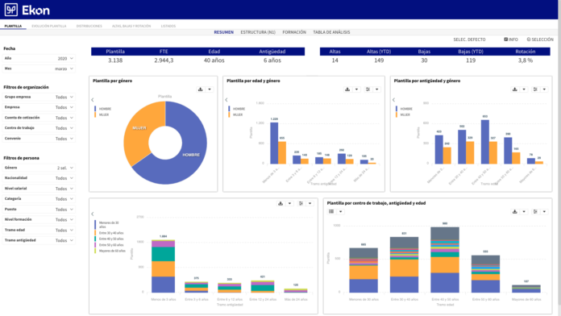Screen dimensions: 561x316
Task: Expand the Mes dropdown set to marzo
Action: (x=39, y=69)
